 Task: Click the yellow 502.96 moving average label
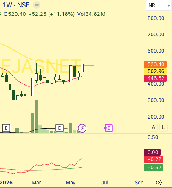[x=156, y=71]
